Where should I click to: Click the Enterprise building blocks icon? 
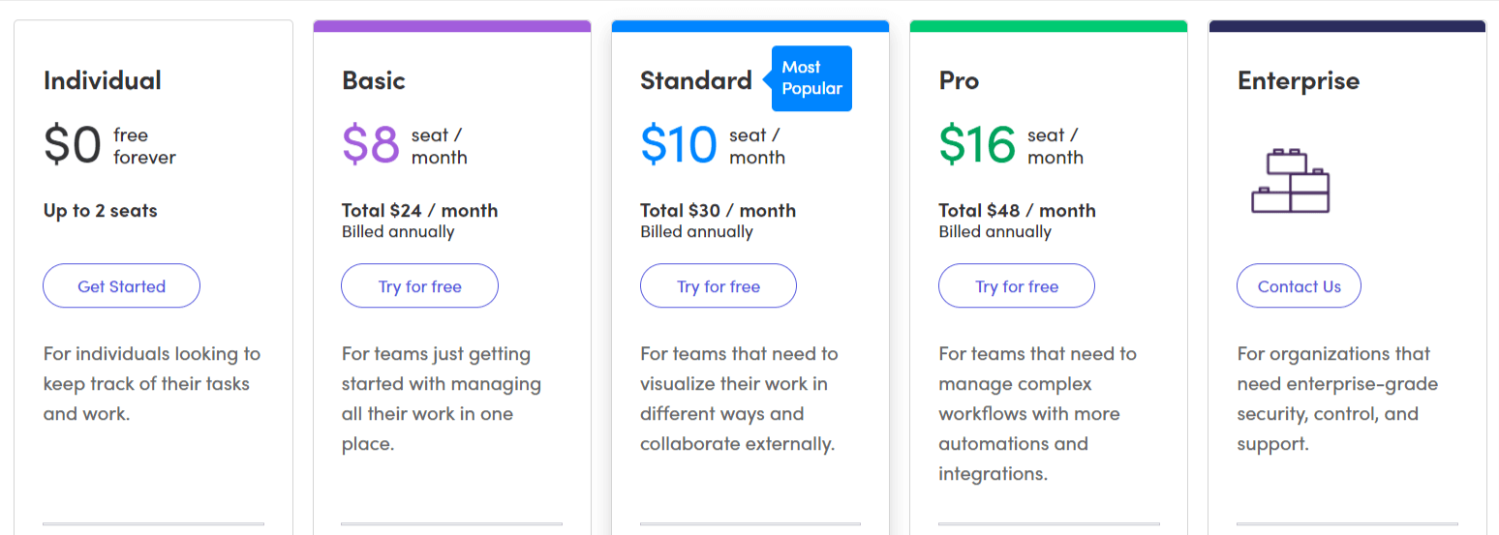click(x=1290, y=181)
